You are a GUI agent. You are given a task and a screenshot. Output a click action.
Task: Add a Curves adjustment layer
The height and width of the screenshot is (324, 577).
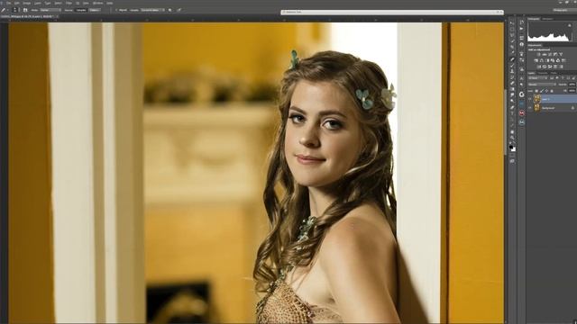[x=549, y=54]
